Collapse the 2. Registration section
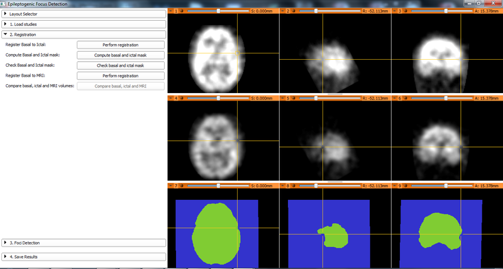This screenshot has width=503, height=269. pos(84,35)
